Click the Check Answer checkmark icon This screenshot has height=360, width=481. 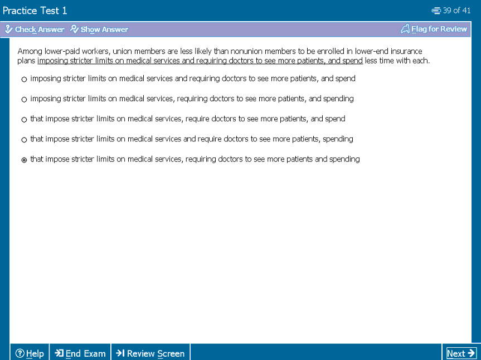point(8,29)
